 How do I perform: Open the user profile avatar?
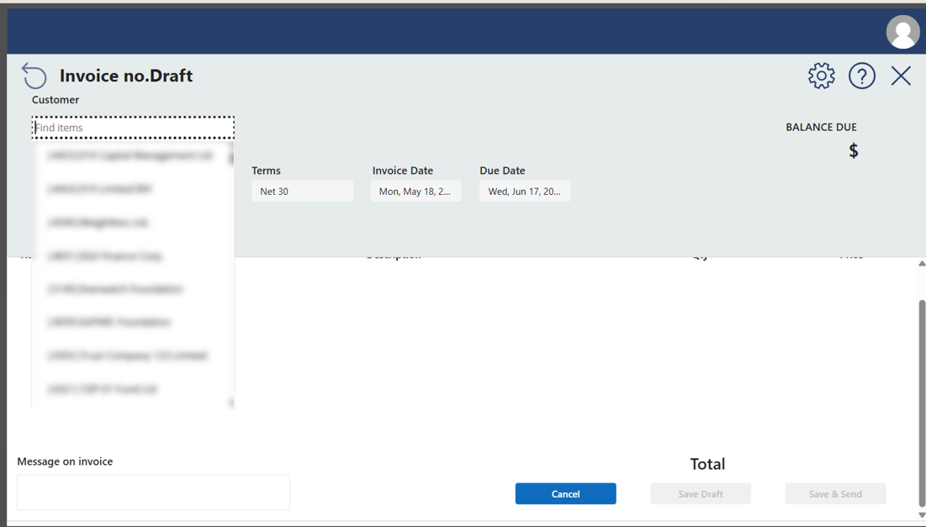(x=902, y=32)
